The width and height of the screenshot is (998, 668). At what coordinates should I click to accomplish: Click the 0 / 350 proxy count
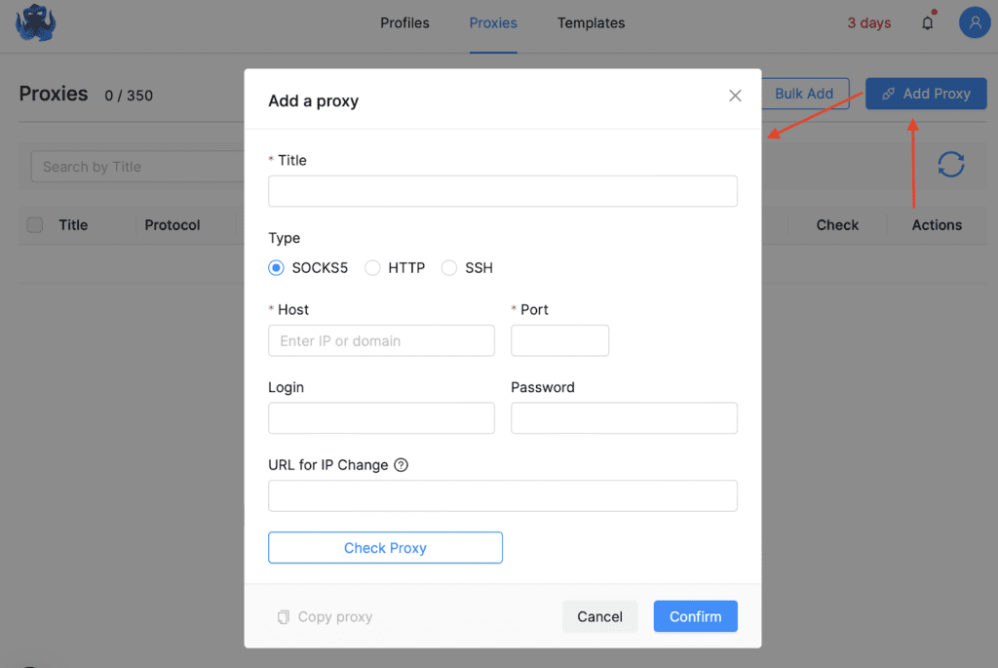129,96
